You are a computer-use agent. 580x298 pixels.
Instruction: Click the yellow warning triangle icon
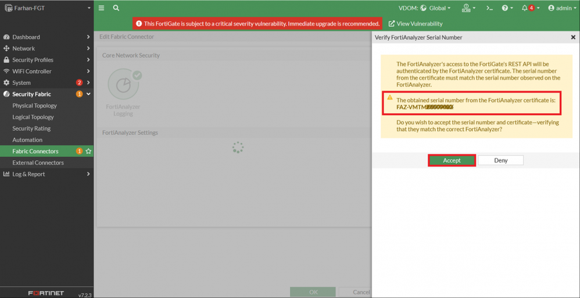click(389, 97)
